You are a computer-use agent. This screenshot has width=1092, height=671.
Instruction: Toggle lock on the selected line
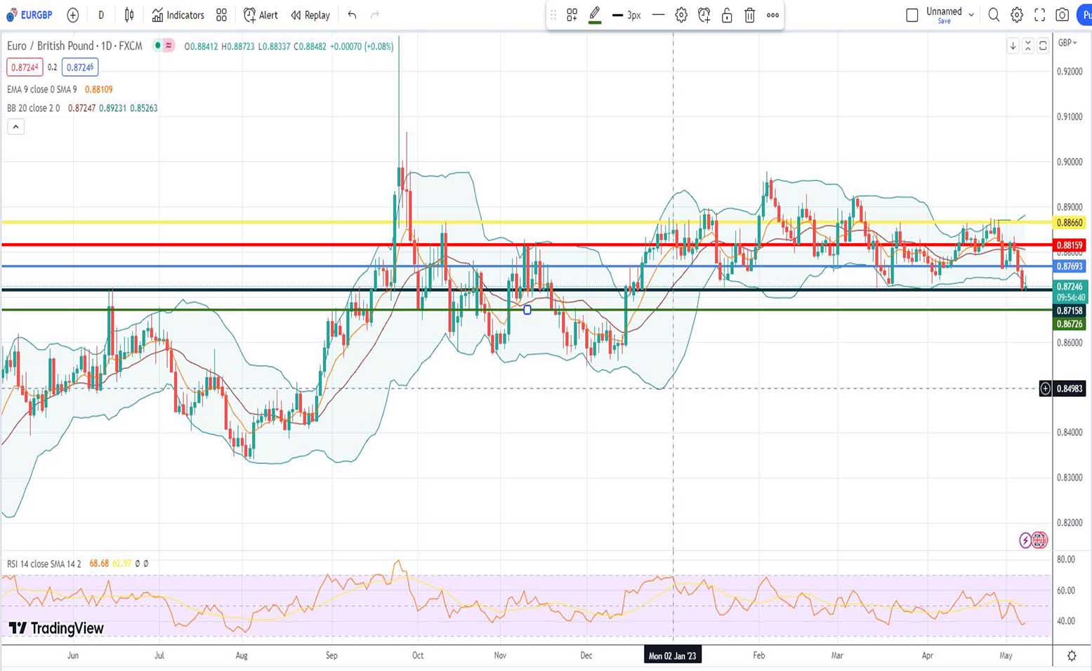pyautogui.click(x=727, y=15)
